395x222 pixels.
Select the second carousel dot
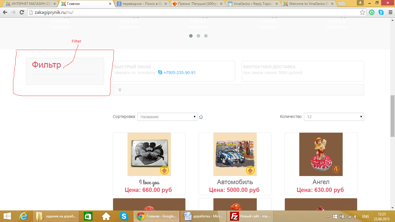198,36
